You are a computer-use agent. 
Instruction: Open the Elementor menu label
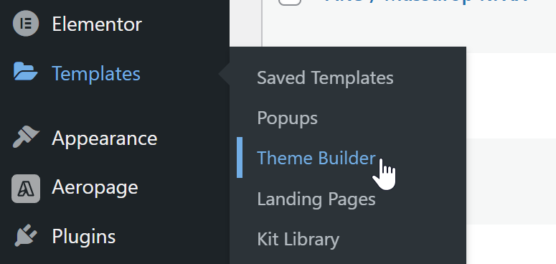pos(97,24)
